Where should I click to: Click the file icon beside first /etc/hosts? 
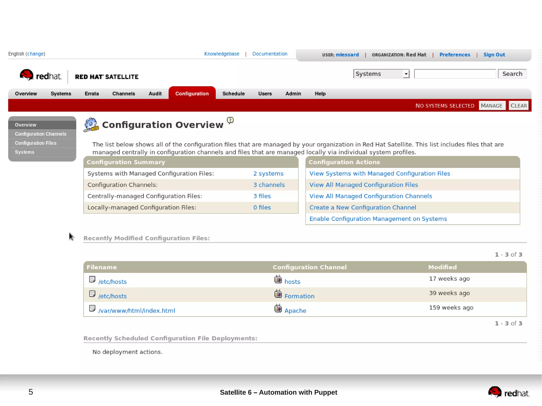[x=92, y=279]
